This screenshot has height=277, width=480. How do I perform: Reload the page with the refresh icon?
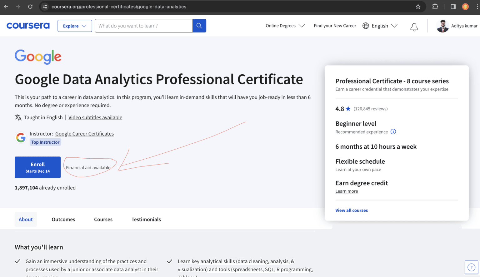click(x=30, y=7)
